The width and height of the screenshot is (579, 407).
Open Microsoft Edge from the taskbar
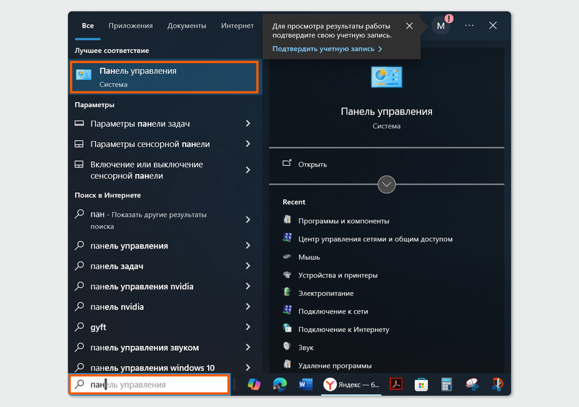(x=280, y=385)
